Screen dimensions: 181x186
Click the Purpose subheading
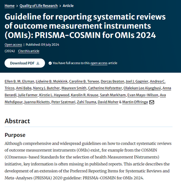pos(15,135)
